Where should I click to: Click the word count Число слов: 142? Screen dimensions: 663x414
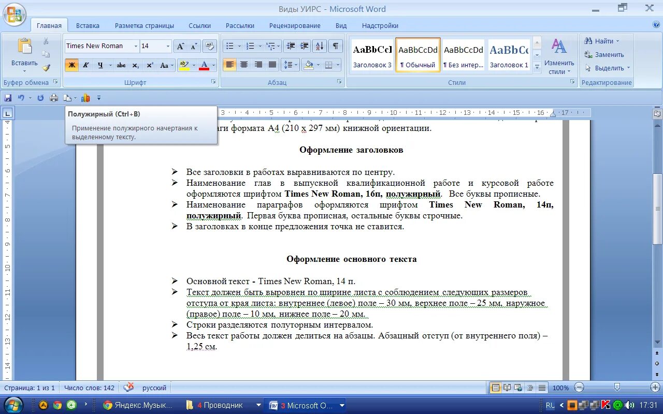[90, 388]
